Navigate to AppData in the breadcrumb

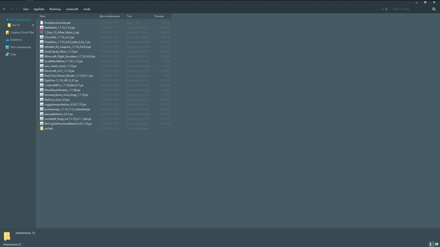tap(39, 9)
